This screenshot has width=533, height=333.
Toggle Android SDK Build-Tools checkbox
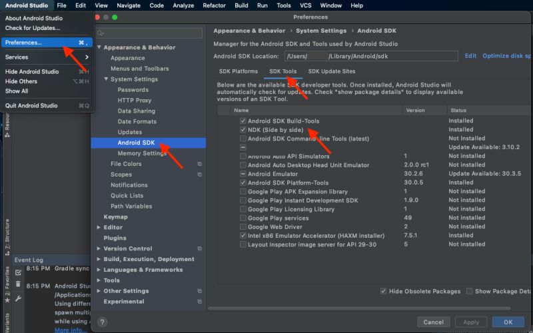coord(243,121)
